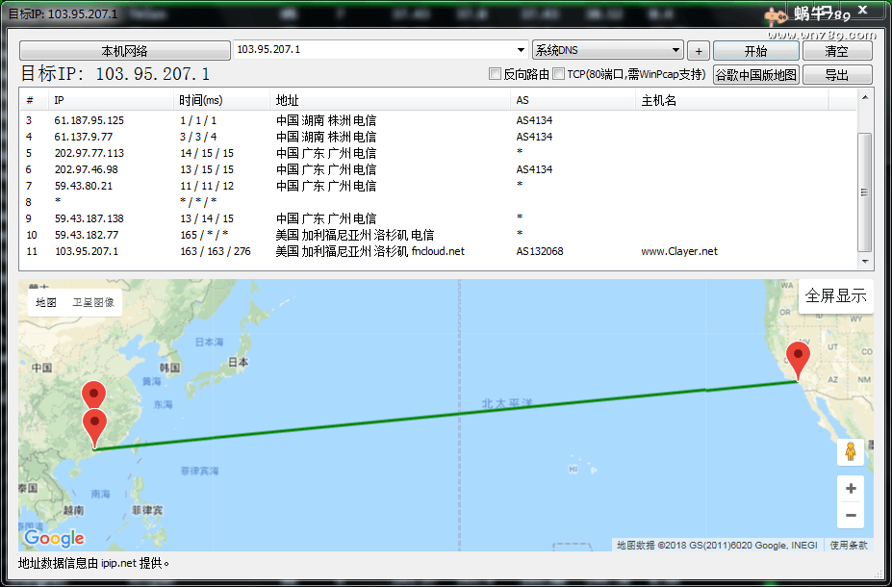Screen dimensions: 892x587
Task: Switch map to 卫星图像 view
Action: (94, 302)
